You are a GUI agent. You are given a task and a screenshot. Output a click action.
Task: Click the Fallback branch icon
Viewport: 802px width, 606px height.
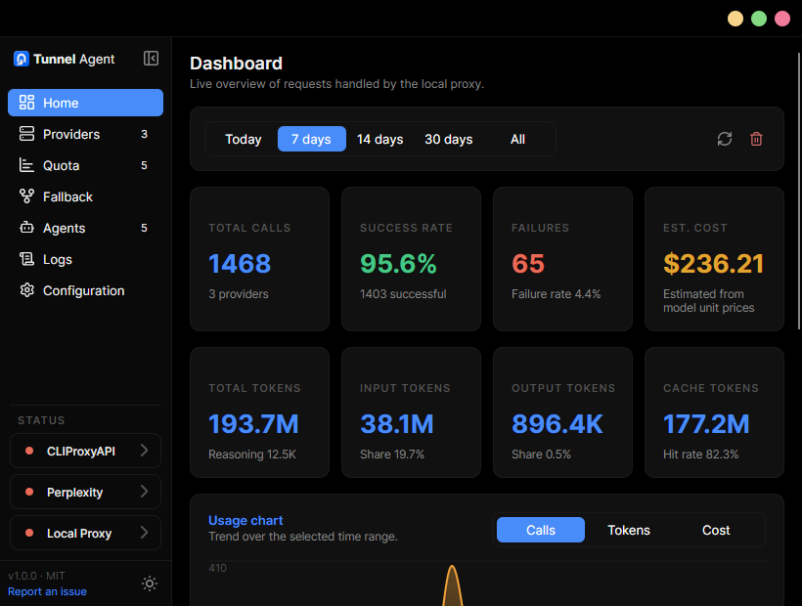point(26,196)
